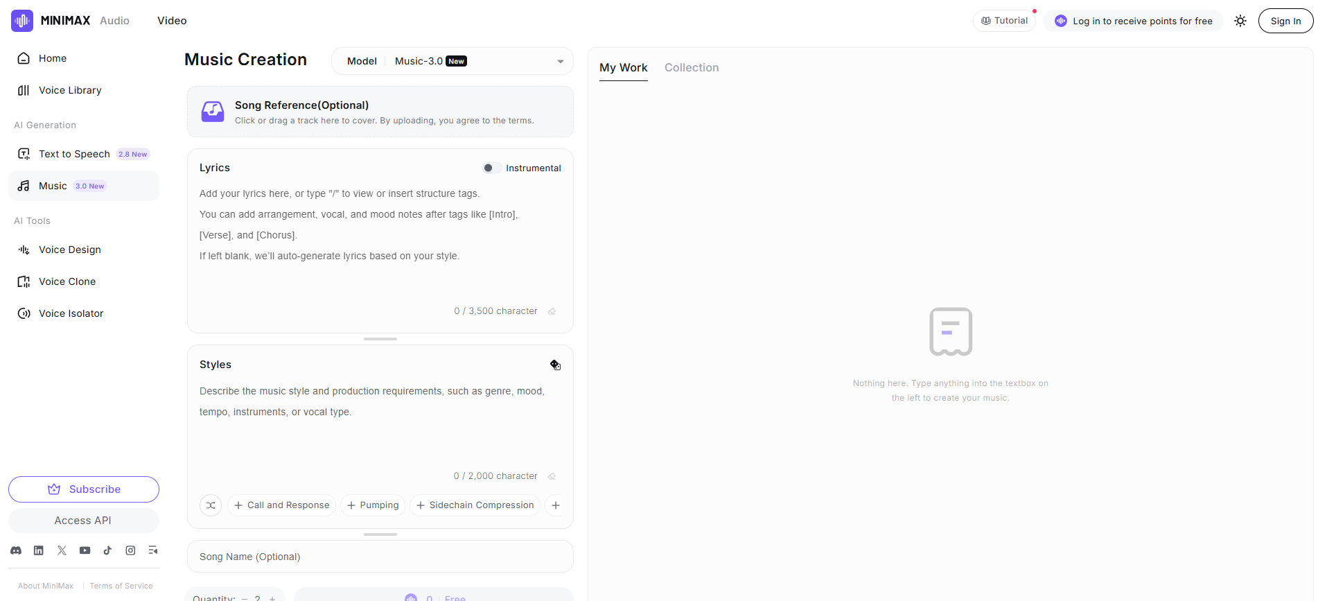Click the "0 / 3,500 character" counter
The width and height of the screenshot is (1327, 601).
(495, 311)
